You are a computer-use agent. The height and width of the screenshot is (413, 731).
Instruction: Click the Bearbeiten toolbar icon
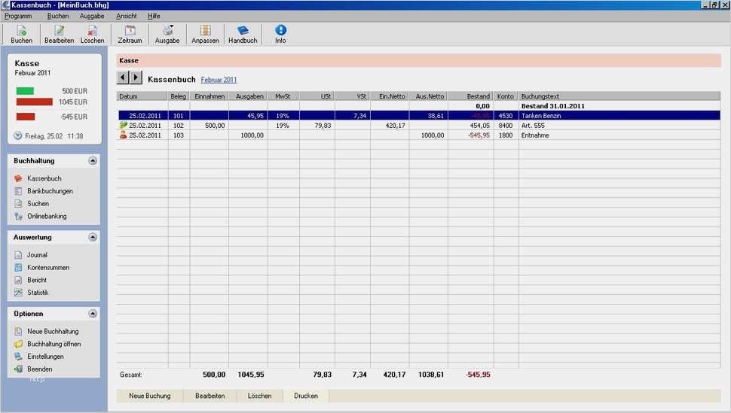click(60, 31)
